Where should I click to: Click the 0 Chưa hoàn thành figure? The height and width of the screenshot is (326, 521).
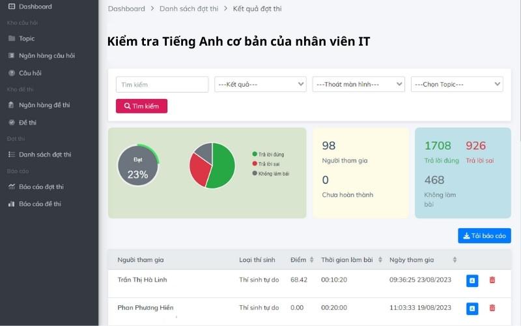325,180
